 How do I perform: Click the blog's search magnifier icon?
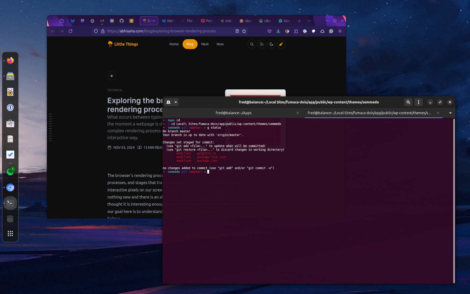click(252, 44)
